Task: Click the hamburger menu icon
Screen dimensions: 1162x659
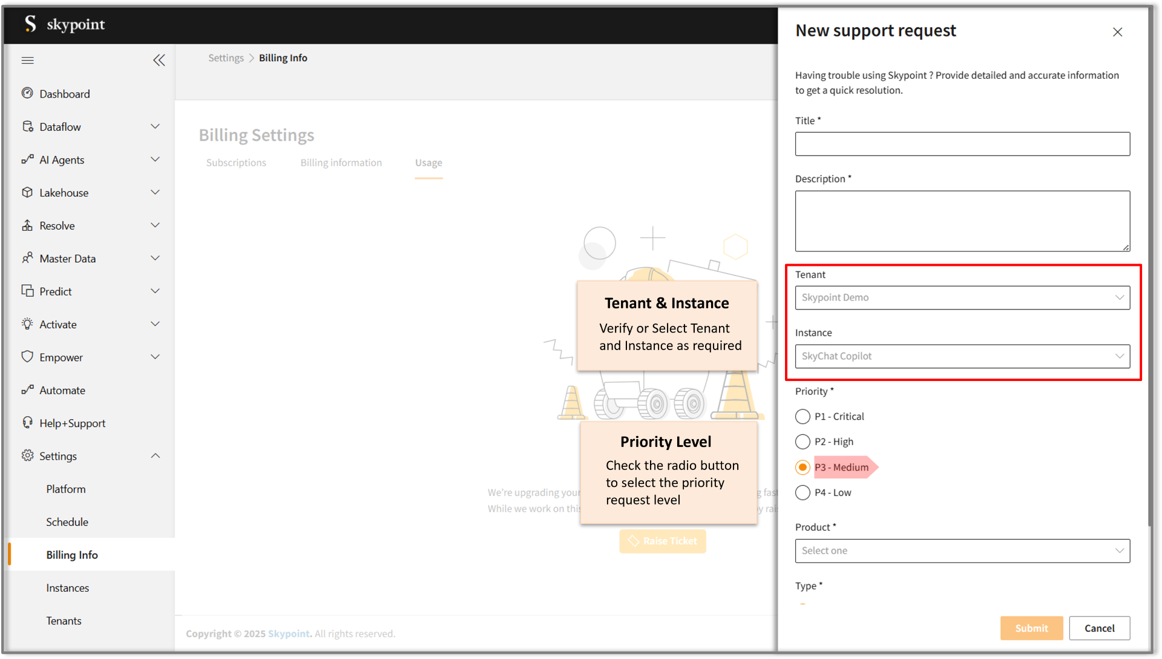Action: point(27,60)
